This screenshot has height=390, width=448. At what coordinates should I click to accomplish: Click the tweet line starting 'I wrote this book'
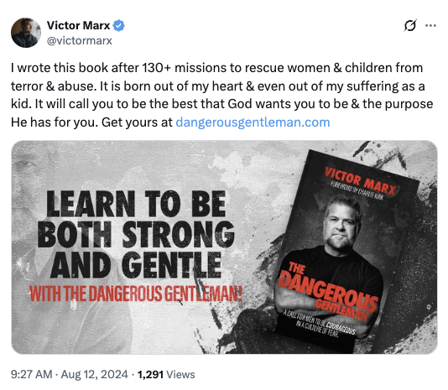point(216,68)
